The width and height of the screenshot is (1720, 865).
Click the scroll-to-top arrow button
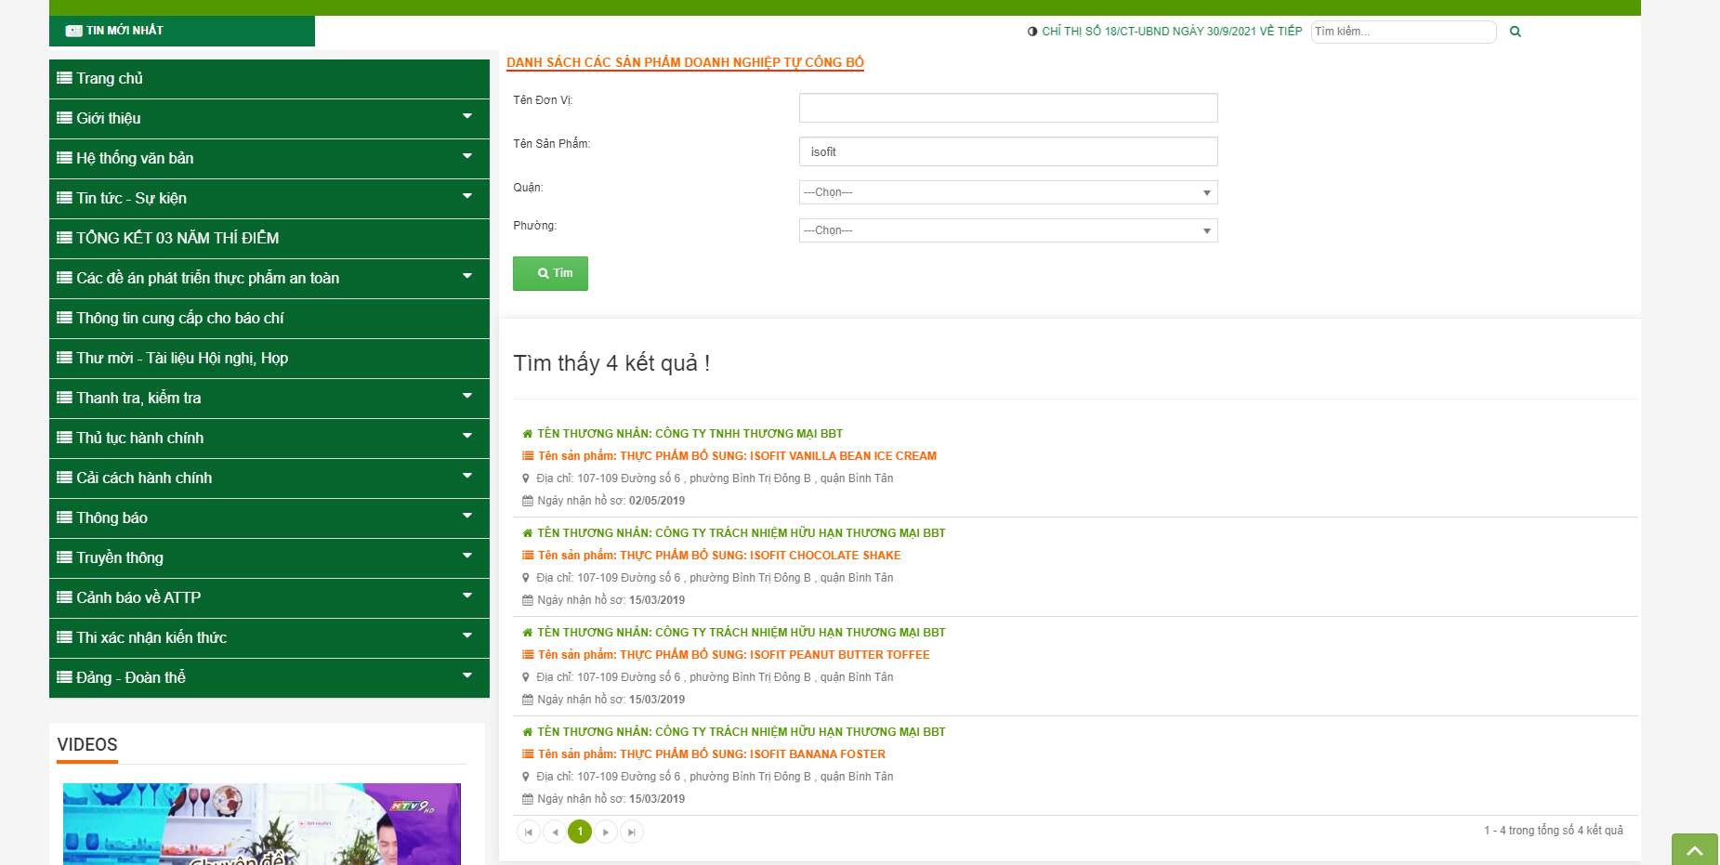(1694, 849)
